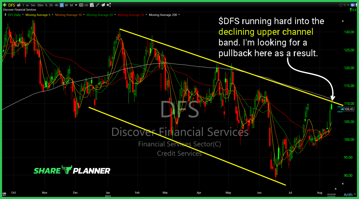Switch to the 2h timeframe
This screenshot has width=359, height=199.
pyautogui.click(x=51, y=5)
